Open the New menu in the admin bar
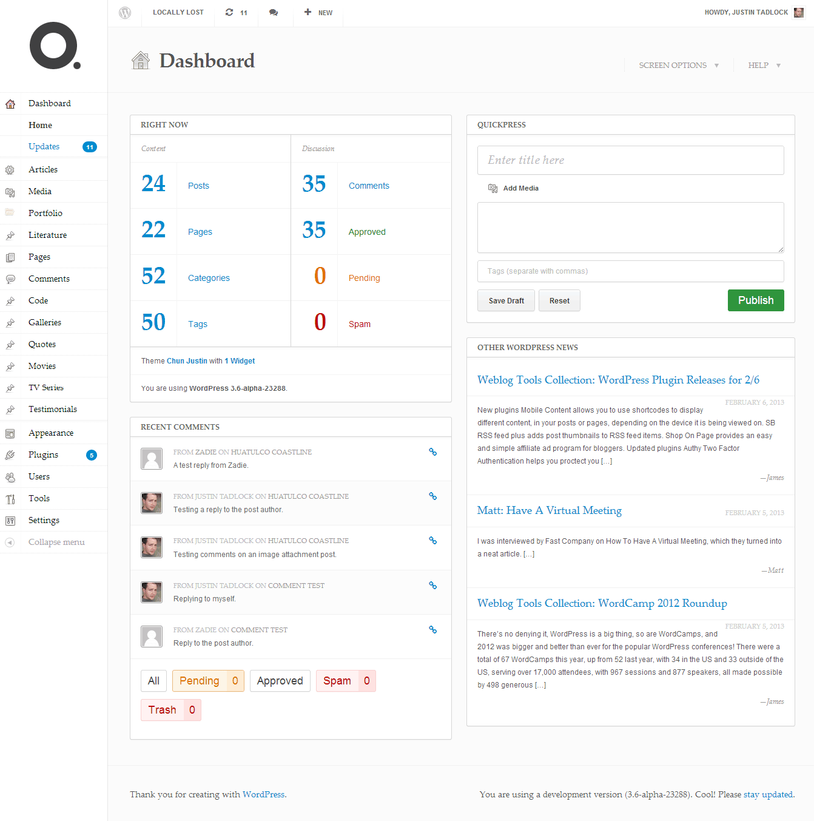Image resolution: width=814 pixels, height=821 pixels. 318,12
